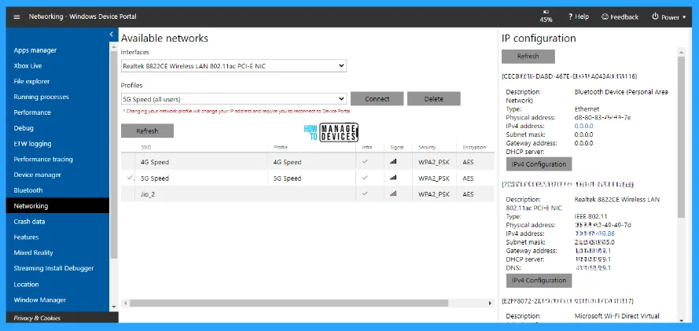Click signal bars icon for Jio_2
This screenshot has height=331, width=699.
[x=392, y=193]
